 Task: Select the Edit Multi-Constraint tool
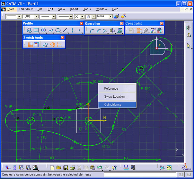tap(160, 30)
